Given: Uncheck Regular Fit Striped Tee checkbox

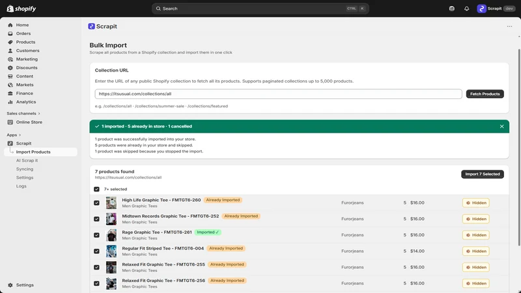Looking at the screenshot, I should [x=96, y=251].
